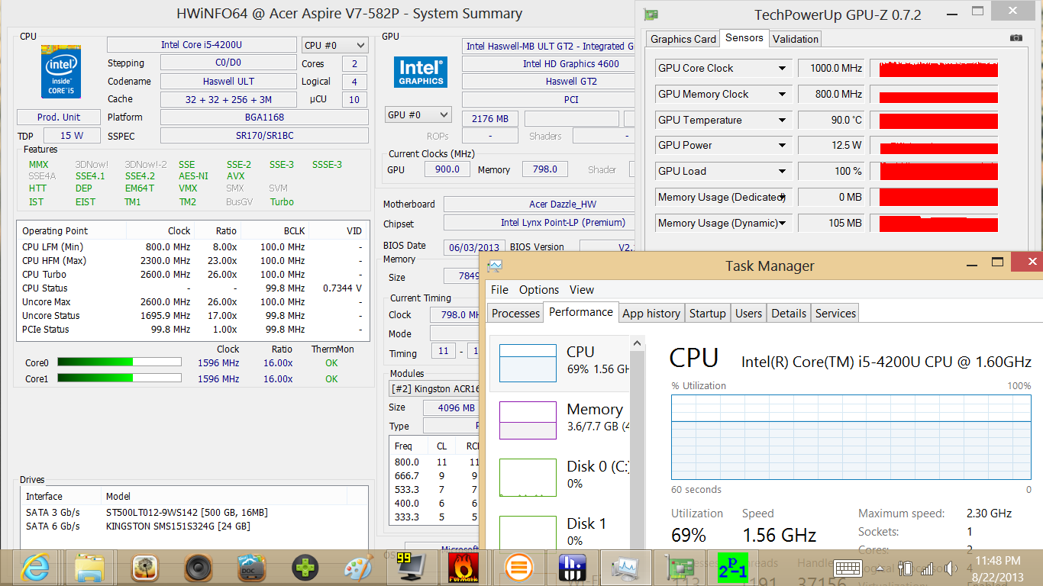Click the Core0 load bar

pos(119,362)
